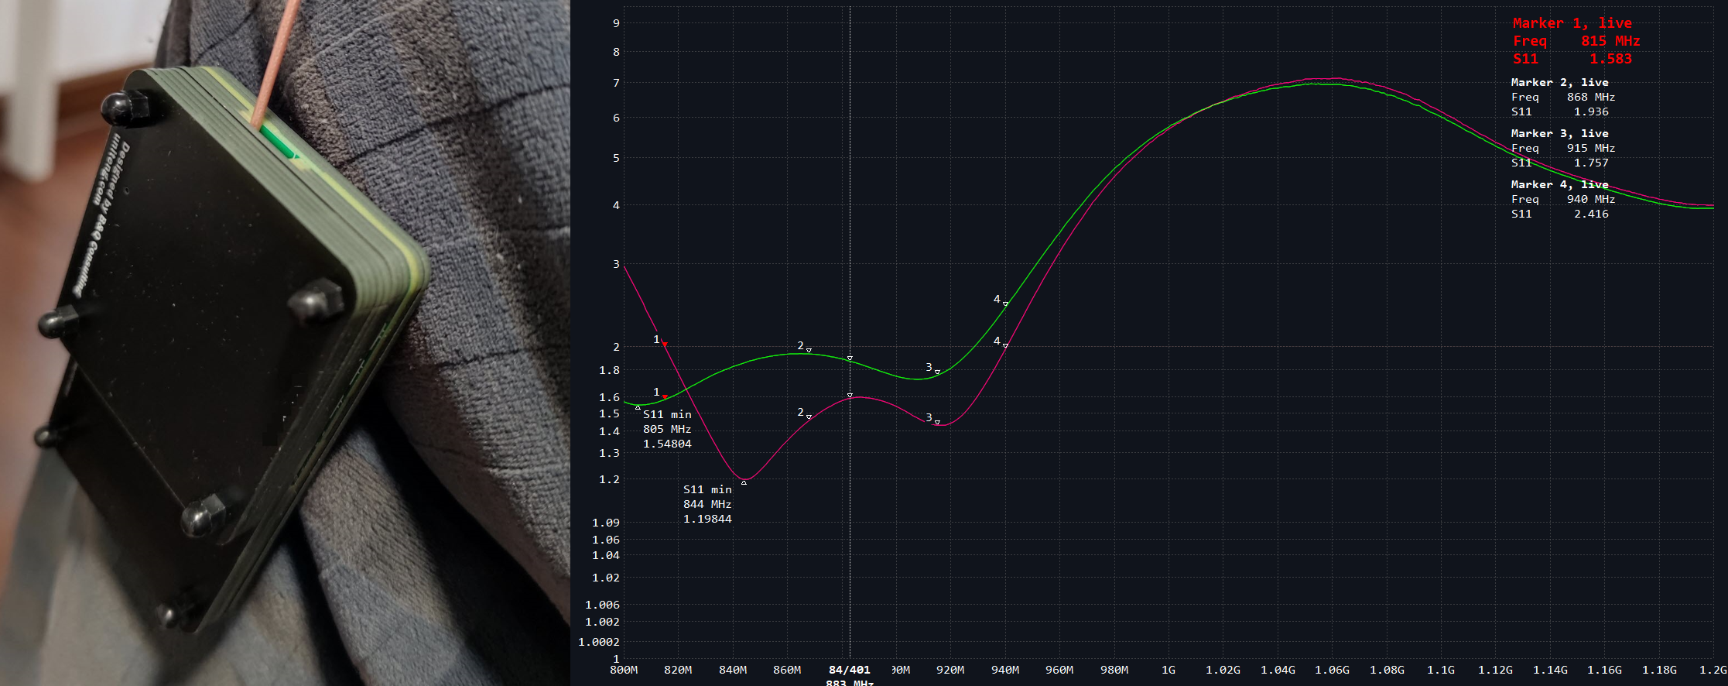Click the "860M" frequency axis label
This screenshot has height=686, width=1728.
(x=787, y=670)
